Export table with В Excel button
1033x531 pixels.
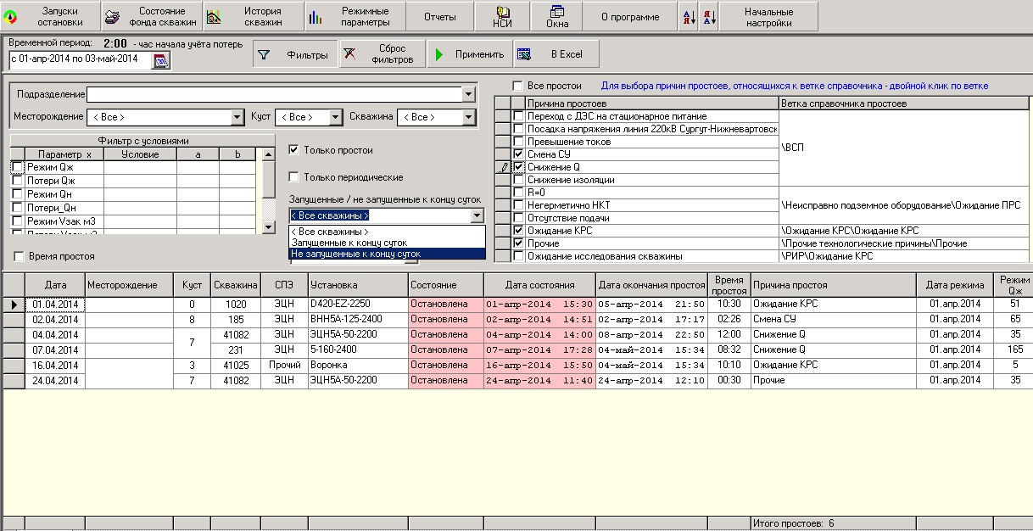pos(556,54)
